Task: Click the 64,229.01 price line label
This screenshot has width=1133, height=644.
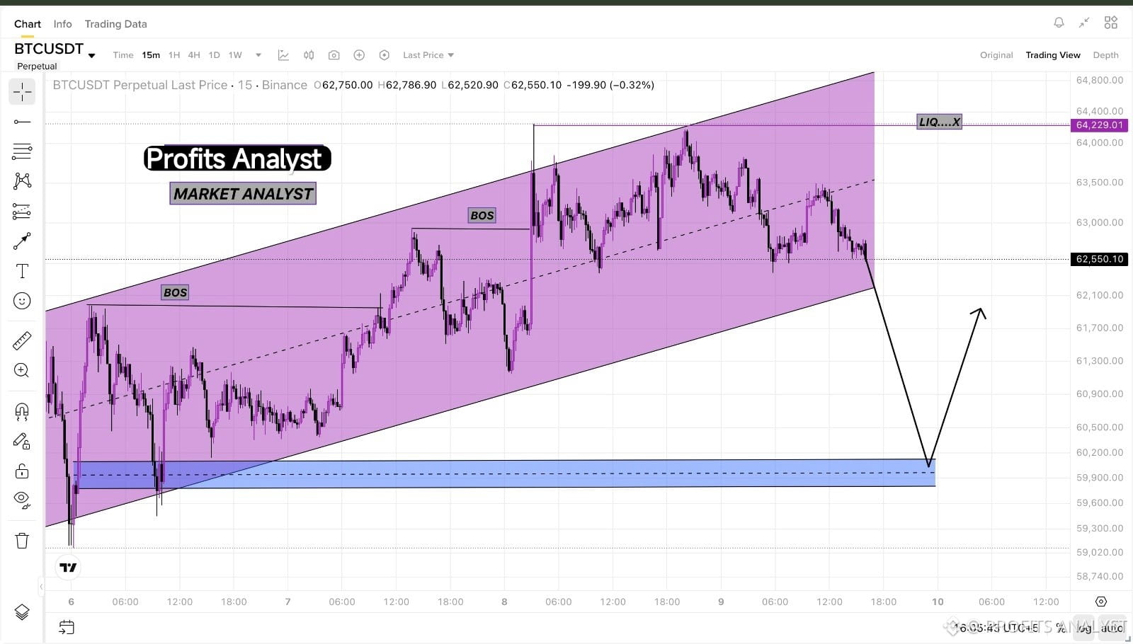Action: tap(1099, 125)
